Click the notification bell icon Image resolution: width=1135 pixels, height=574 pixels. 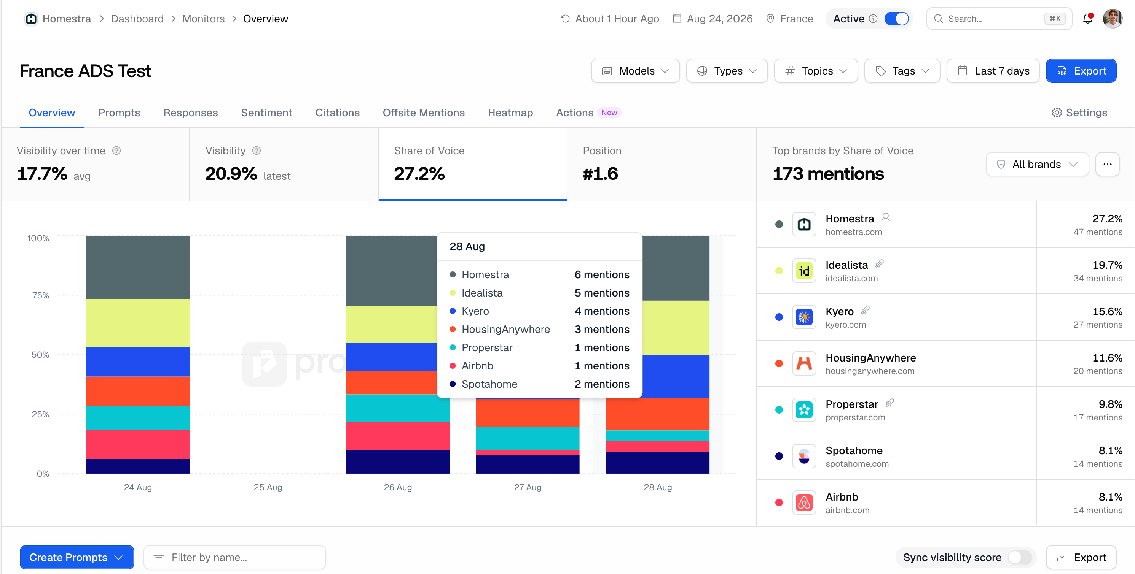click(1087, 19)
